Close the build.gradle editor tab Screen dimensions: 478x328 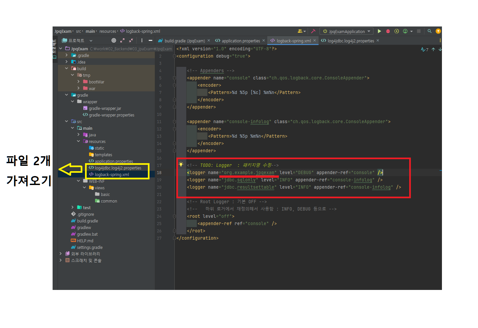(209, 40)
